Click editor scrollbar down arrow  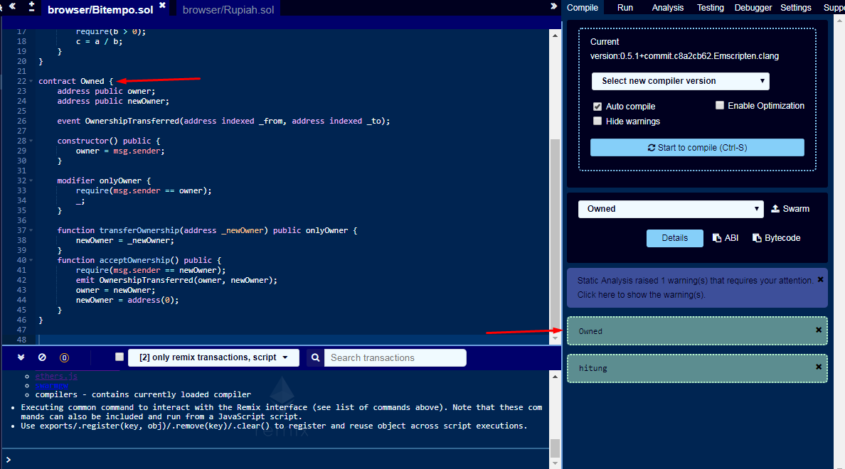(555, 339)
